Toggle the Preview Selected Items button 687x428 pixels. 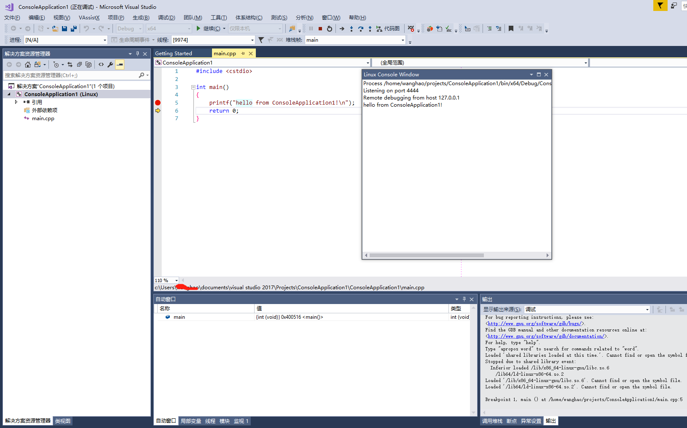coord(120,65)
